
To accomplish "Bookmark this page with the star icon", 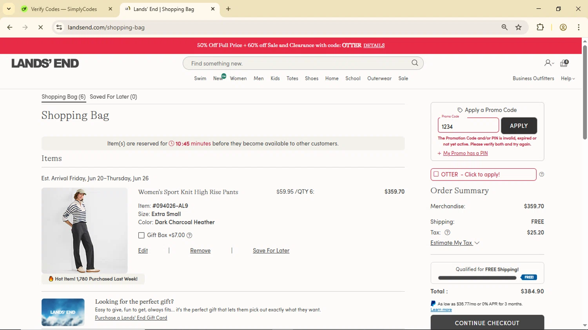I will tap(519, 27).
